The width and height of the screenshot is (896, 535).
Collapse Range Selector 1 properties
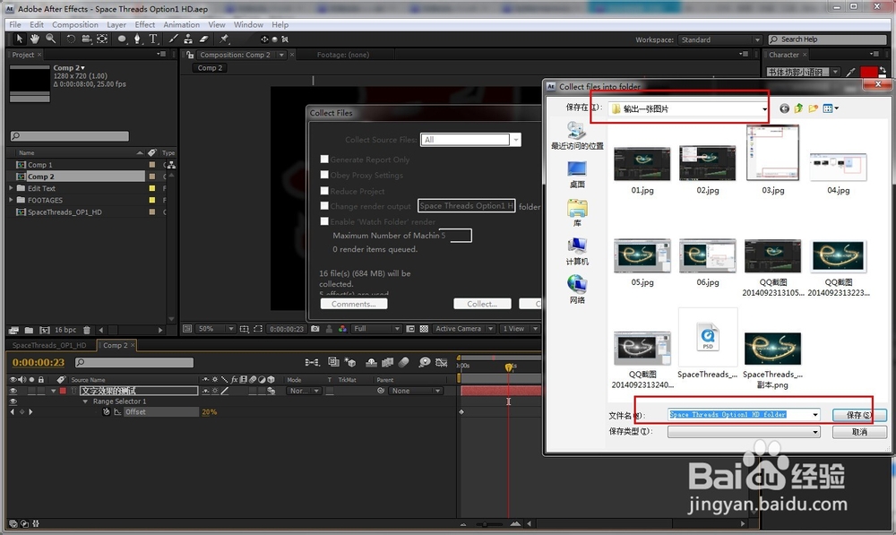(x=85, y=401)
